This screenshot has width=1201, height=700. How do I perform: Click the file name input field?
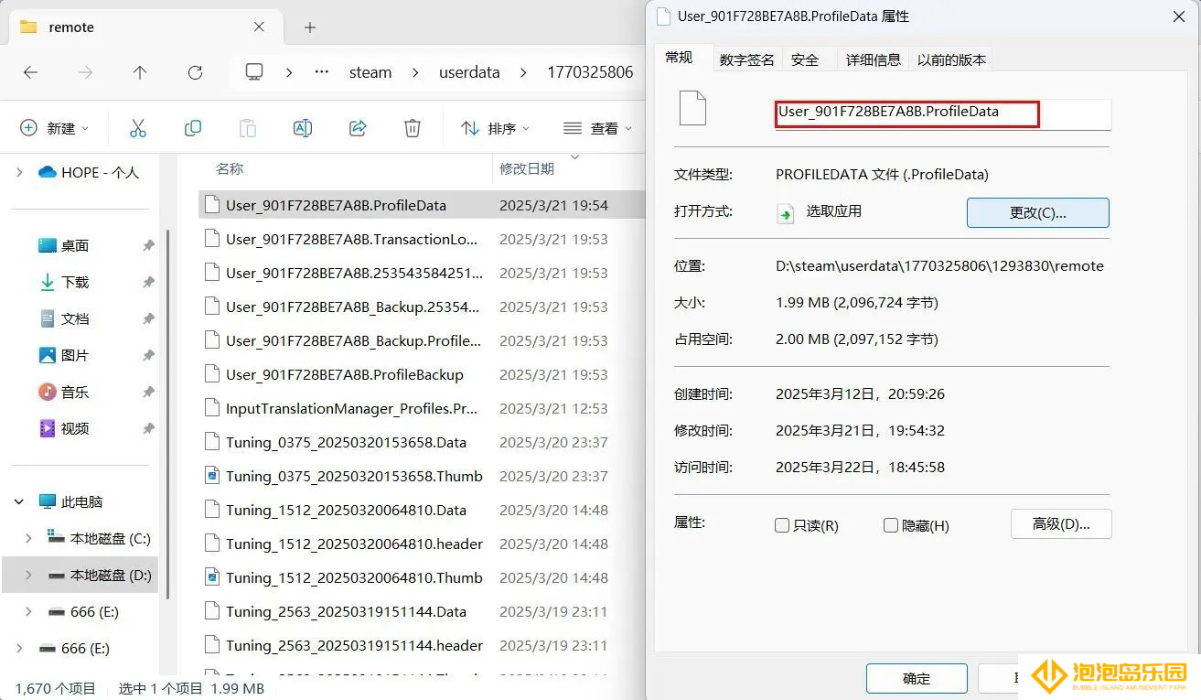pos(943,114)
